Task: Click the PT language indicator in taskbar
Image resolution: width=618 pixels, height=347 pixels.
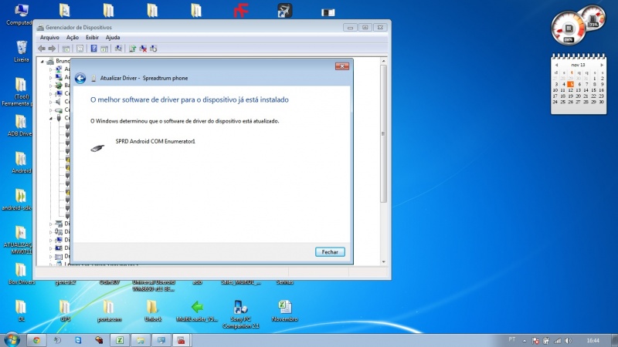Action: [512, 339]
